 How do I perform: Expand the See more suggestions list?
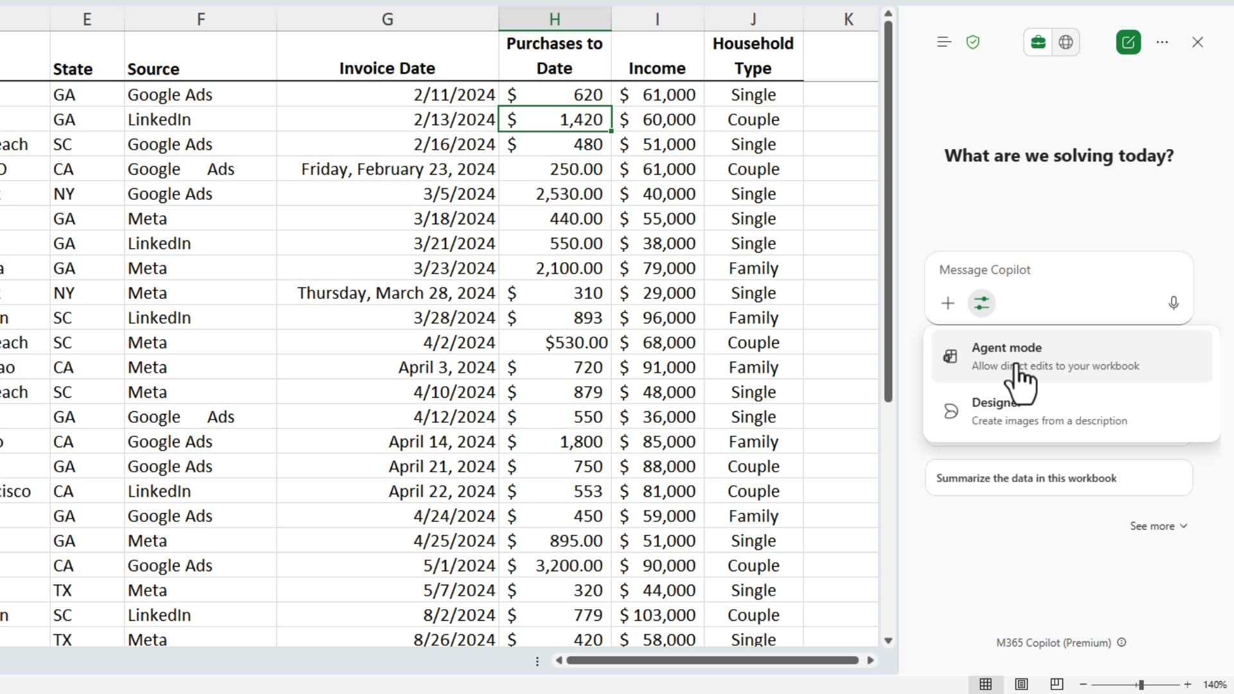click(1157, 526)
